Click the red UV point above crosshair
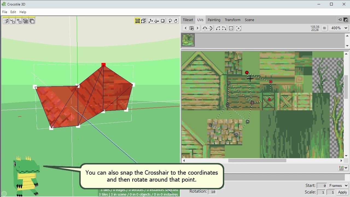350x197 pixels. (247, 73)
